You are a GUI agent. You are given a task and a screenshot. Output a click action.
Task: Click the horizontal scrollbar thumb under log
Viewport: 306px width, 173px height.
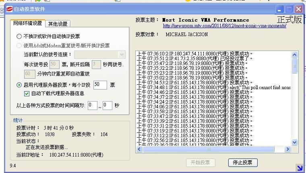209,149
